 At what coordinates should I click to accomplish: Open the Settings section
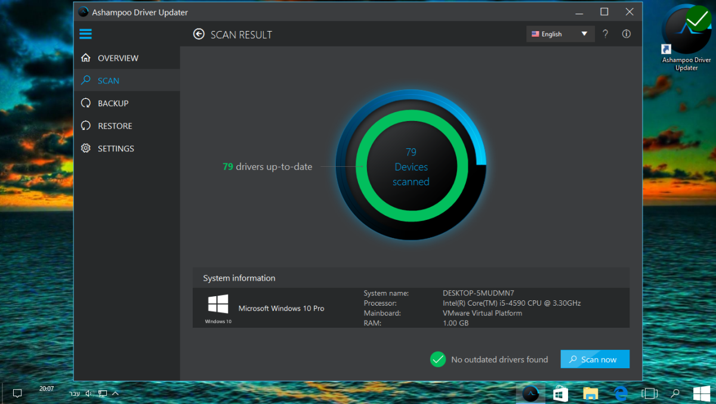[x=127, y=148]
